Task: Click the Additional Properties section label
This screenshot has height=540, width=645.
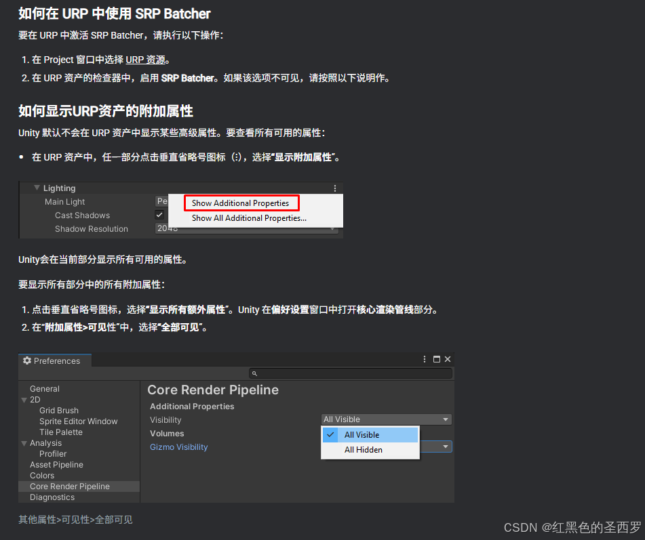Action: click(x=192, y=407)
